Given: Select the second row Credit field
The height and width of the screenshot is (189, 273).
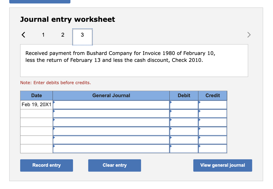Looking at the screenshot, I should [x=213, y=114].
